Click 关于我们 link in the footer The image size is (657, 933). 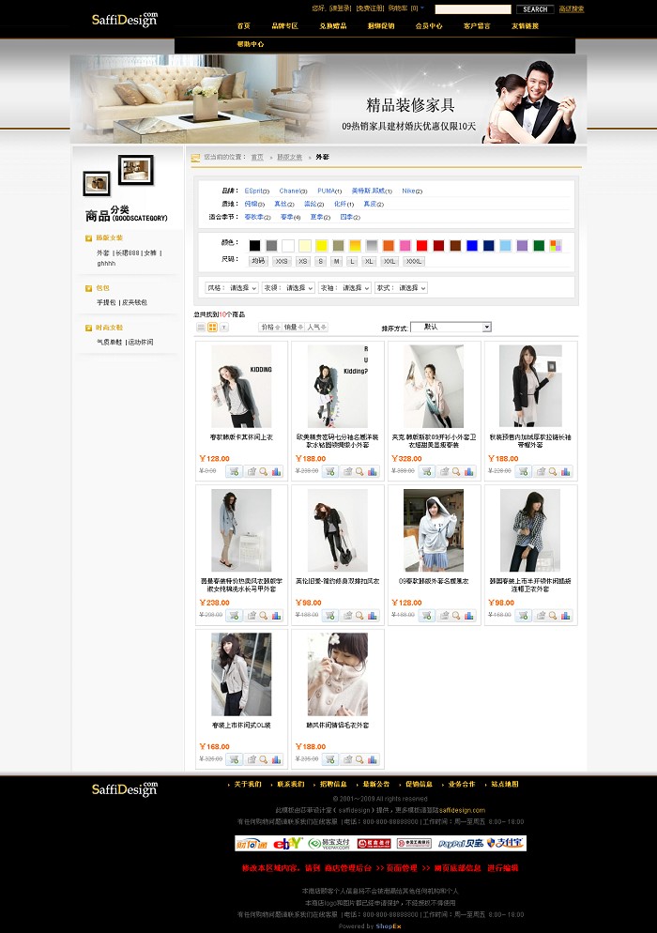click(x=248, y=785)
